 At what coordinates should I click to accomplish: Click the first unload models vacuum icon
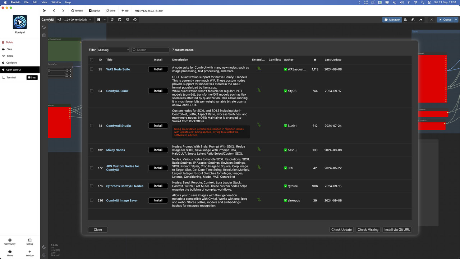tap(405, 20)
